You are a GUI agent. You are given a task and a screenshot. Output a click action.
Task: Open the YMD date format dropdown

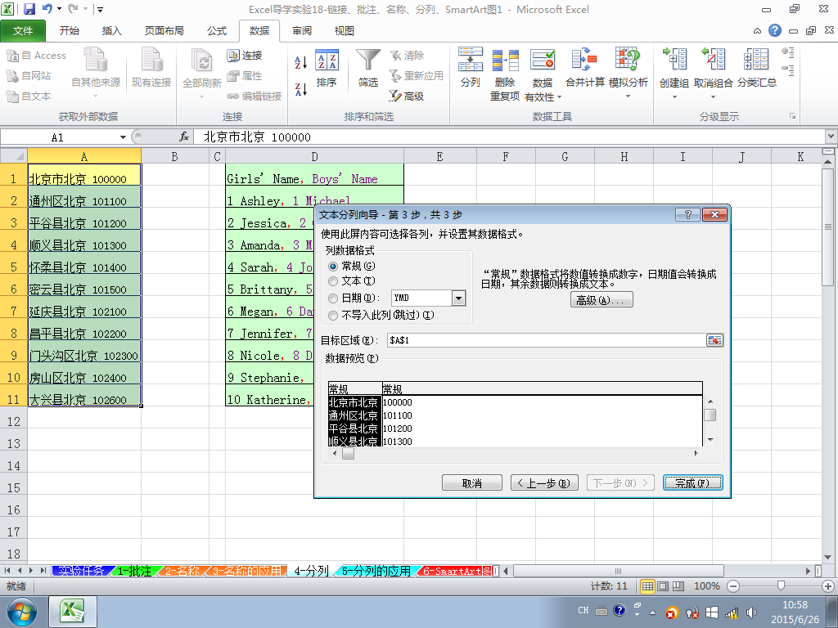(x=458, y=298)
